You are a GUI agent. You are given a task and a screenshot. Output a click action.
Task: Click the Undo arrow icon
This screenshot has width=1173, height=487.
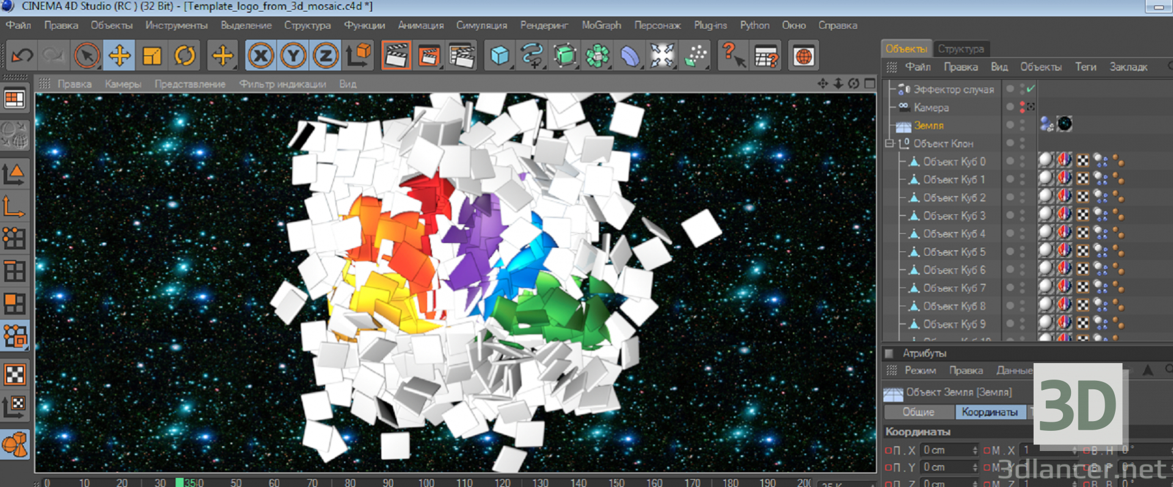coord(23,56)
